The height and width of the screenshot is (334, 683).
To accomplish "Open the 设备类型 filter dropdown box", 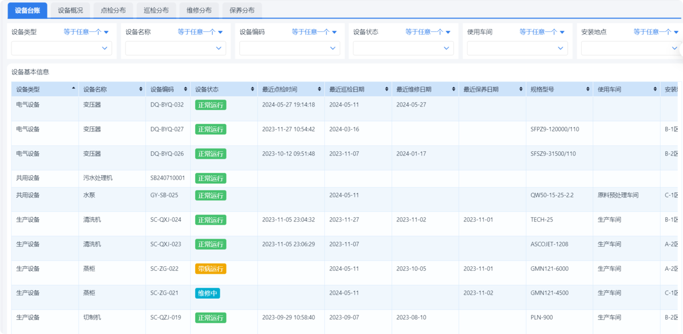I will [x=61, y=48].
